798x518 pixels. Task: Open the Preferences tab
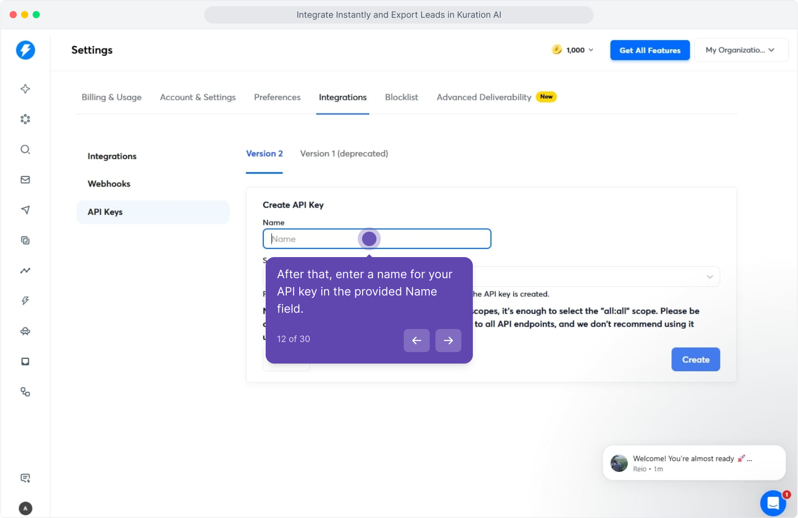coord(277,97)
